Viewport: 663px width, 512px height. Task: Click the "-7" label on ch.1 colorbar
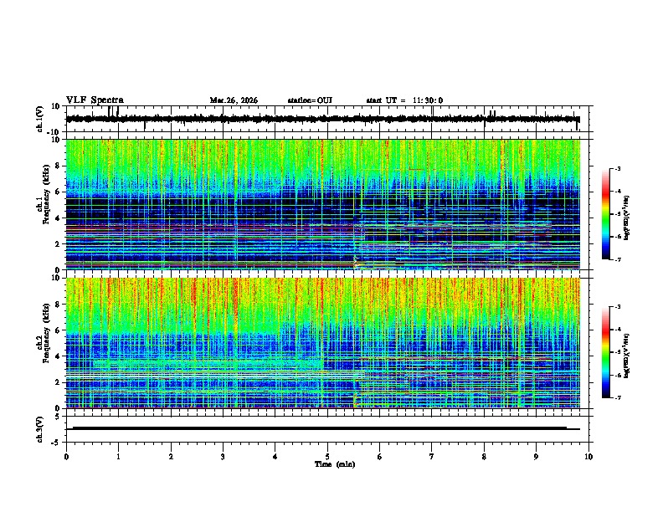[617, 259]
